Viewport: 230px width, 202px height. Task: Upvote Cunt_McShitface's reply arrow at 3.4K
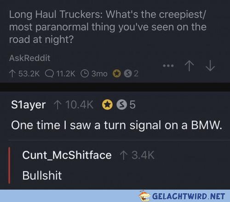[123, 155]
